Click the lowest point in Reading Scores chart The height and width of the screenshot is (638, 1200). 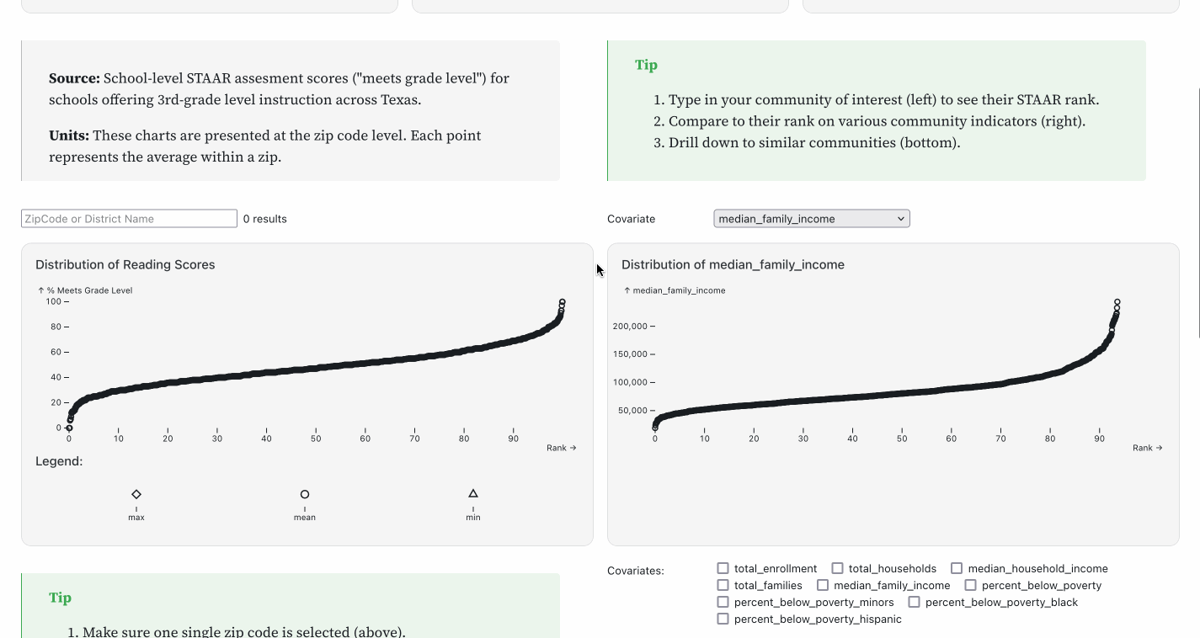[69, 428]
